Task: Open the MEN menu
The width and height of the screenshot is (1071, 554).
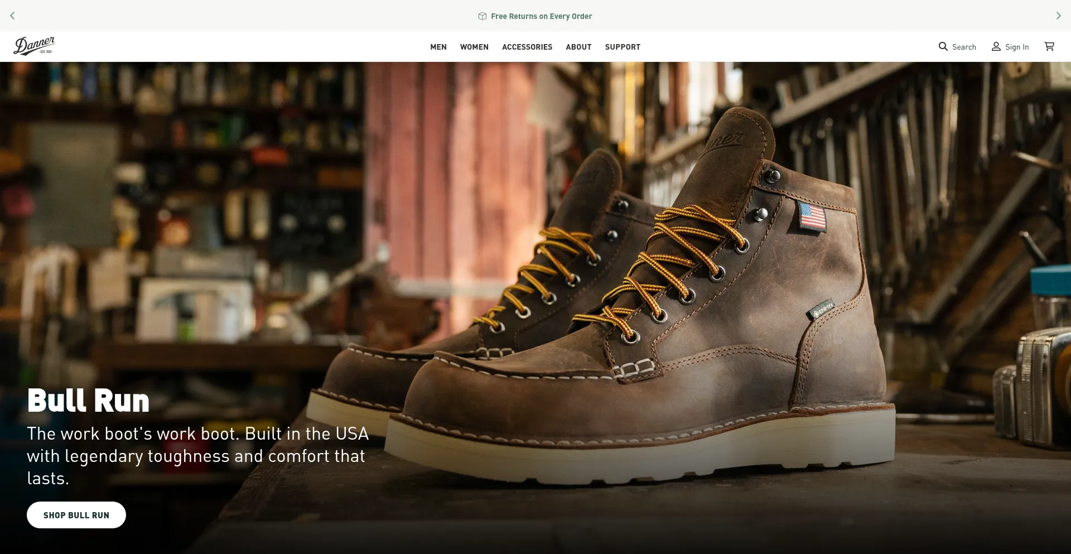Action: [x=438, y=47]
